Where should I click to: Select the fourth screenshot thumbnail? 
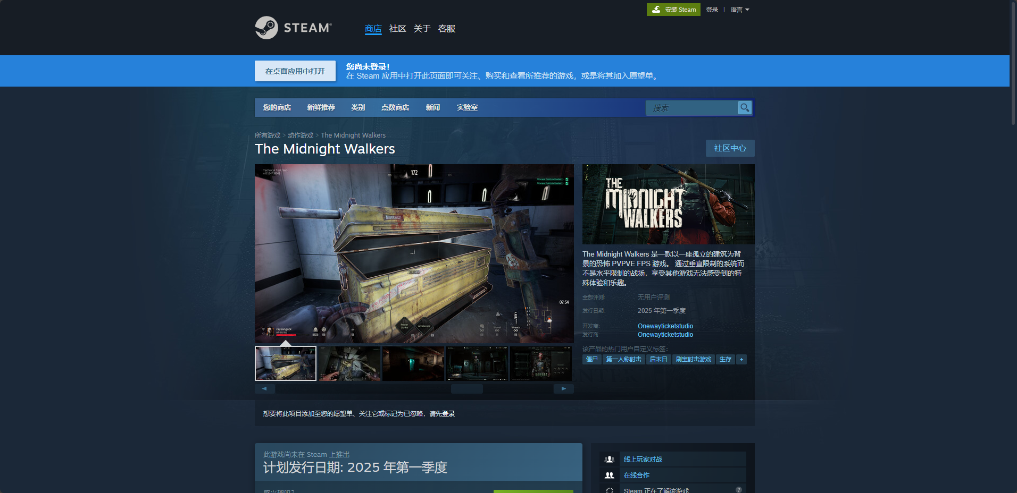(x=477, y=363)
